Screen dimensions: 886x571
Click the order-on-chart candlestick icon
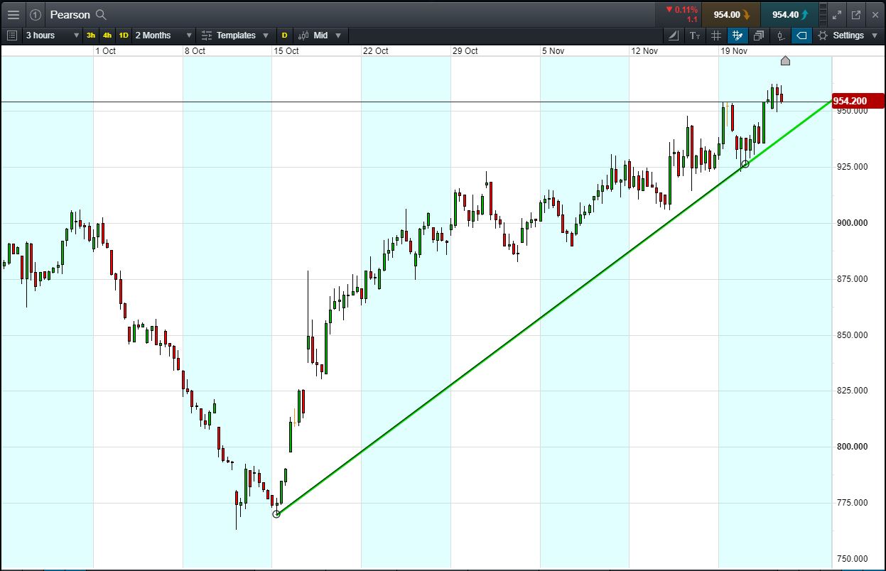point(780,35)
